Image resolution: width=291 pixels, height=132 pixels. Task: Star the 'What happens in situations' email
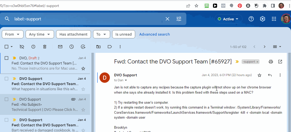(83, 89)
